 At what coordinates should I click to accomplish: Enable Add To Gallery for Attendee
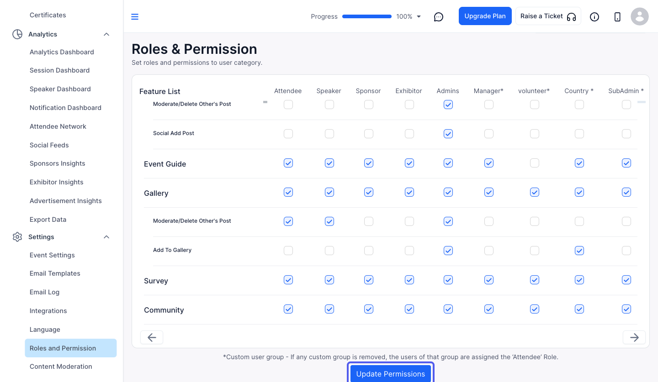point(288,251)
